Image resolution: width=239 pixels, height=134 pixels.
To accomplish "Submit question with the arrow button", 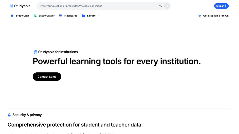I will coord(167,6).
